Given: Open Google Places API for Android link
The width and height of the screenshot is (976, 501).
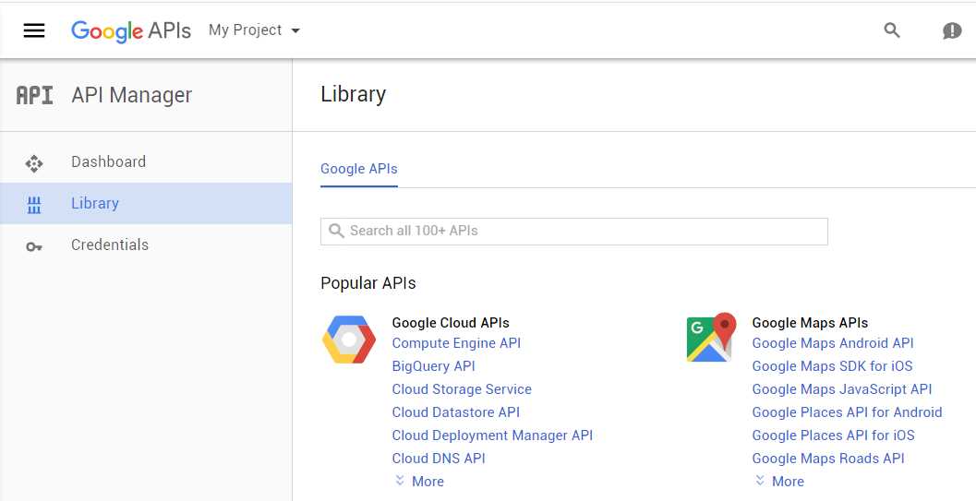Looking at the screenshot, I should (x=847, y=412).
